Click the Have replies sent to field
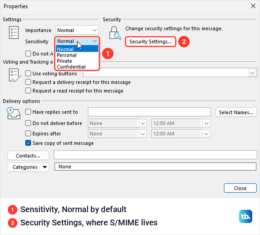 pyautogui.click(x=149, y=112)
